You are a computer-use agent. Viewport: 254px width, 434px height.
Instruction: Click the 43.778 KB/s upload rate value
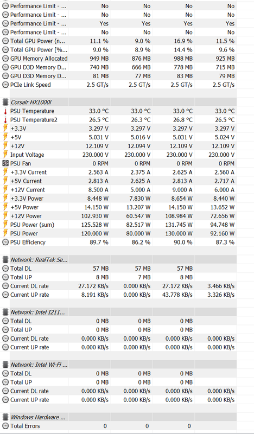(x=177, y=295)
